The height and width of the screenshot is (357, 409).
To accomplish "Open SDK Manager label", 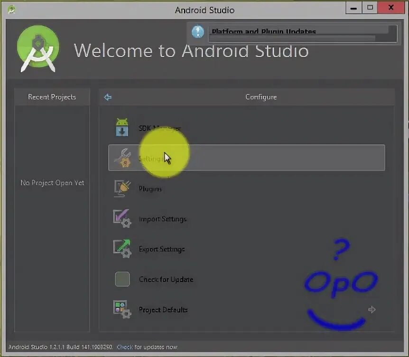I will click(x=159, y=128).
